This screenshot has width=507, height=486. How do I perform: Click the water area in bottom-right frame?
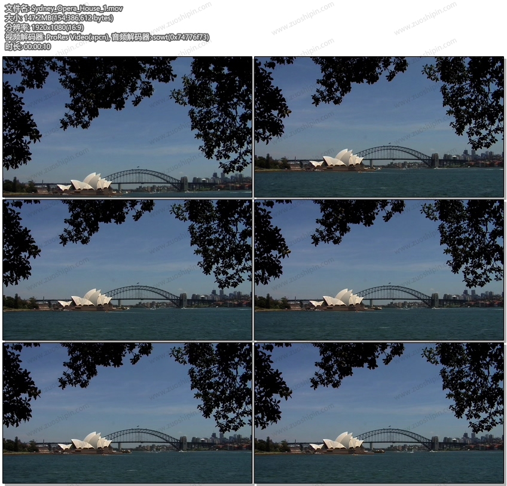(x=378, y=467)
